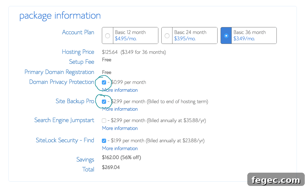Click the $125.64 hosting price value
305x188 pixels.
pos(110,52)
